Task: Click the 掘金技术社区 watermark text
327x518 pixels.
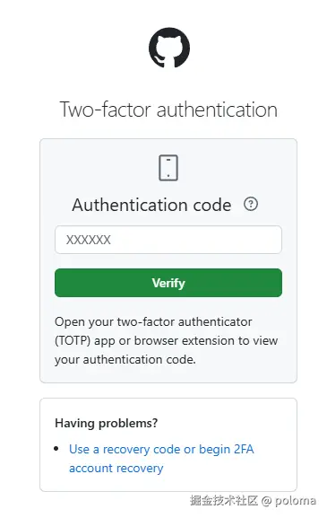Action: click(223, 500)
